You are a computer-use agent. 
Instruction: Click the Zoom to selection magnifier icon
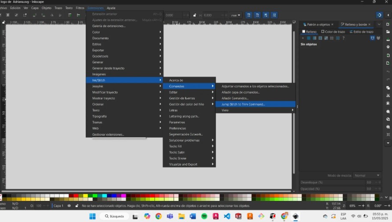point(388,112)
